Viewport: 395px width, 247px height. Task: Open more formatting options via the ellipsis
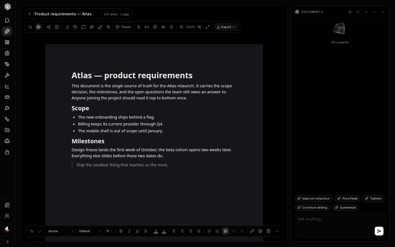(x=277, y=231)
